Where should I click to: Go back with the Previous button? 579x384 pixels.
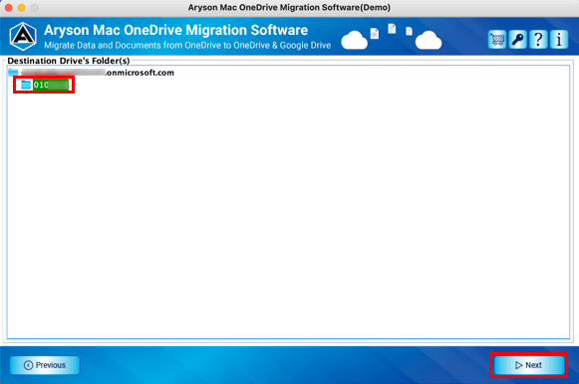pyautogui.click(x=45, y=365)
